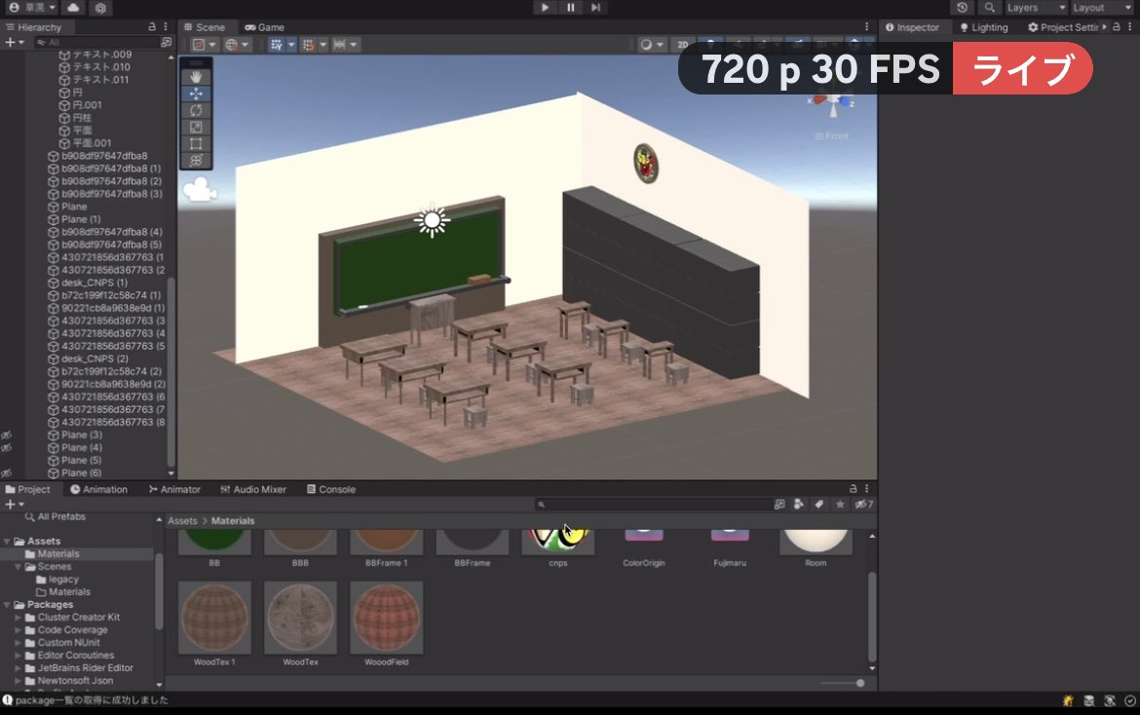The width and height of the screenshot is (1140, 715).
Task: Open the undo history icon
Action: coord(962,7)
